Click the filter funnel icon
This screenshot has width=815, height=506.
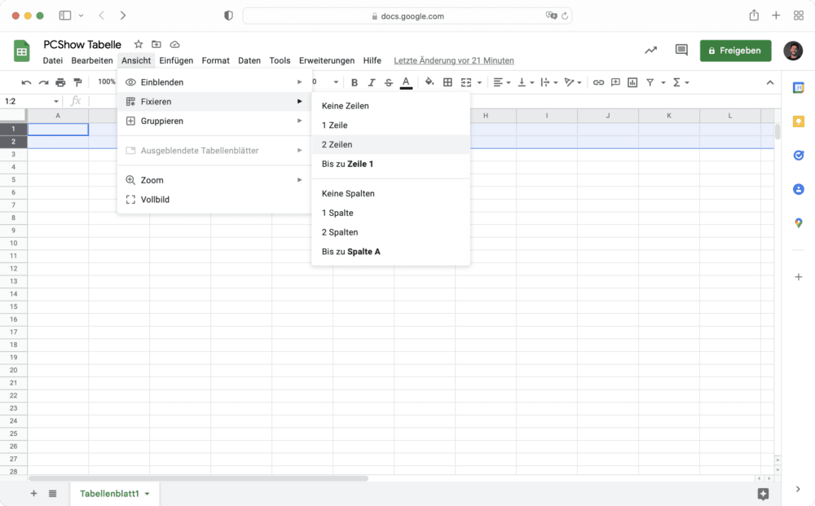(650, 82)
